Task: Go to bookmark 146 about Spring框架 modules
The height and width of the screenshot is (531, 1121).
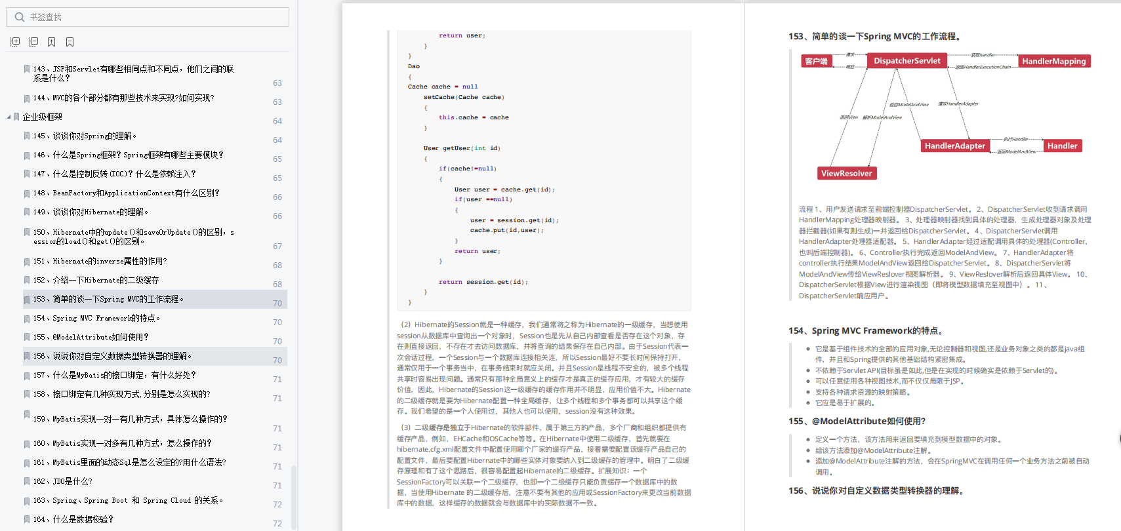Action: [x=129, y=155]
